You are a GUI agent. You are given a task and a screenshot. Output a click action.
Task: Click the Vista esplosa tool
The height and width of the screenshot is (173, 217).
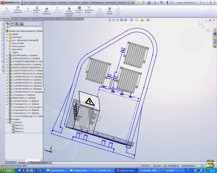point(109,11)
